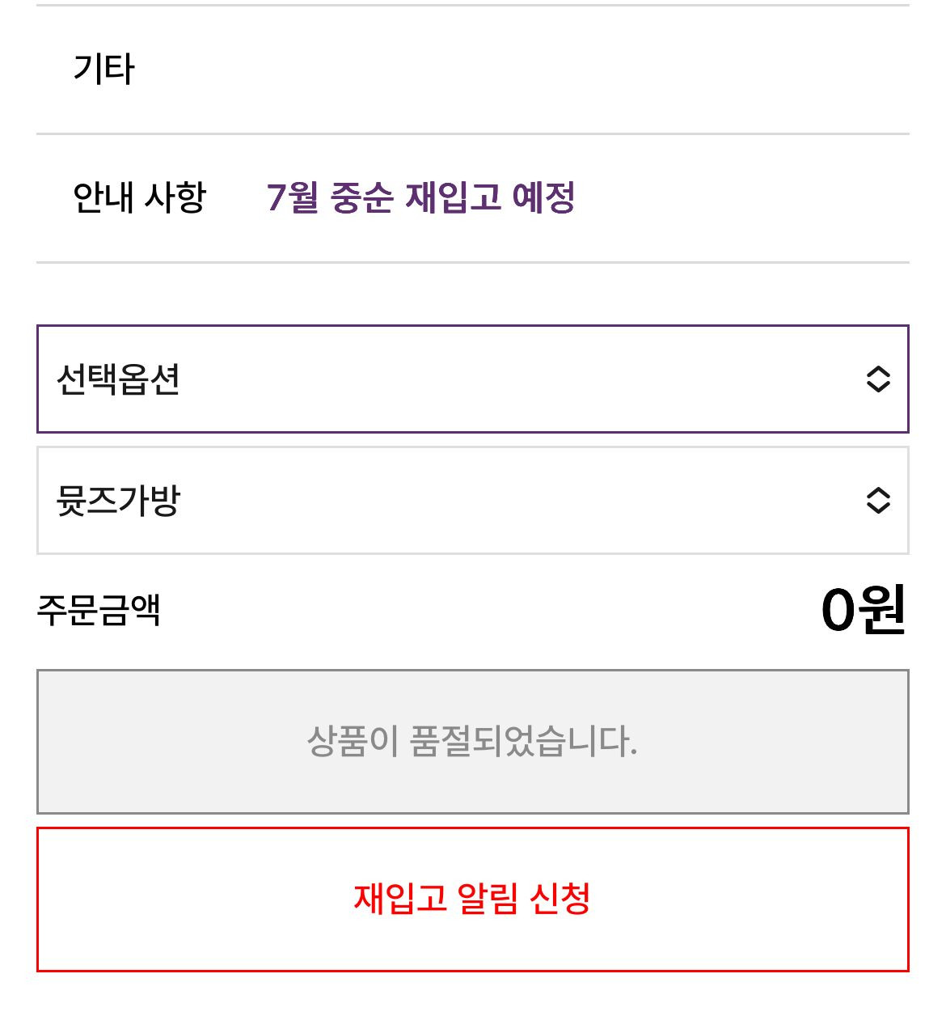Click the 안내 사항 label

[x=139, y=197]
